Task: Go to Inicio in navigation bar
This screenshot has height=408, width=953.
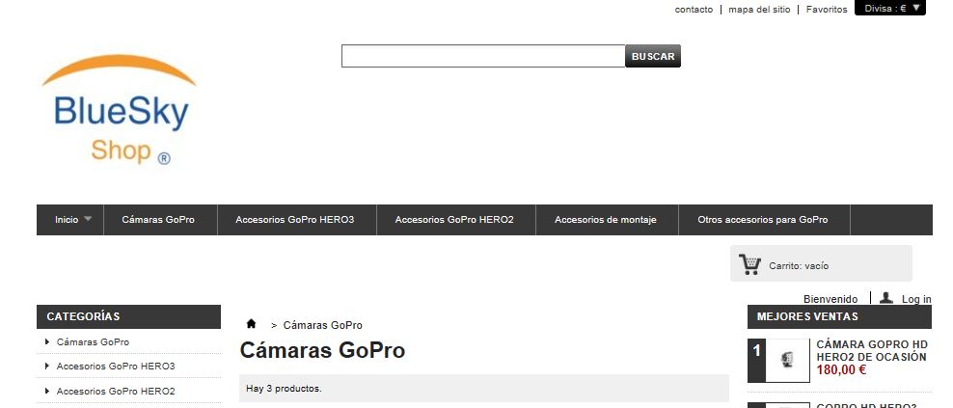Action: (x=67, y=220)
